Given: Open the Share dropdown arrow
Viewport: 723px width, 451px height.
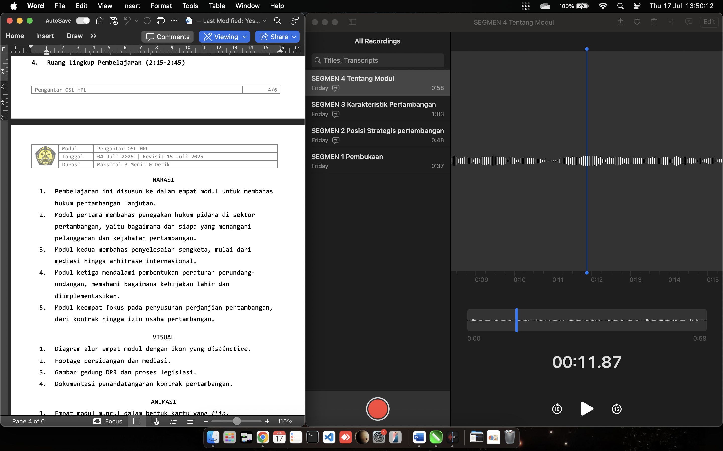Looking at the screenshot, I should (294, 37).
